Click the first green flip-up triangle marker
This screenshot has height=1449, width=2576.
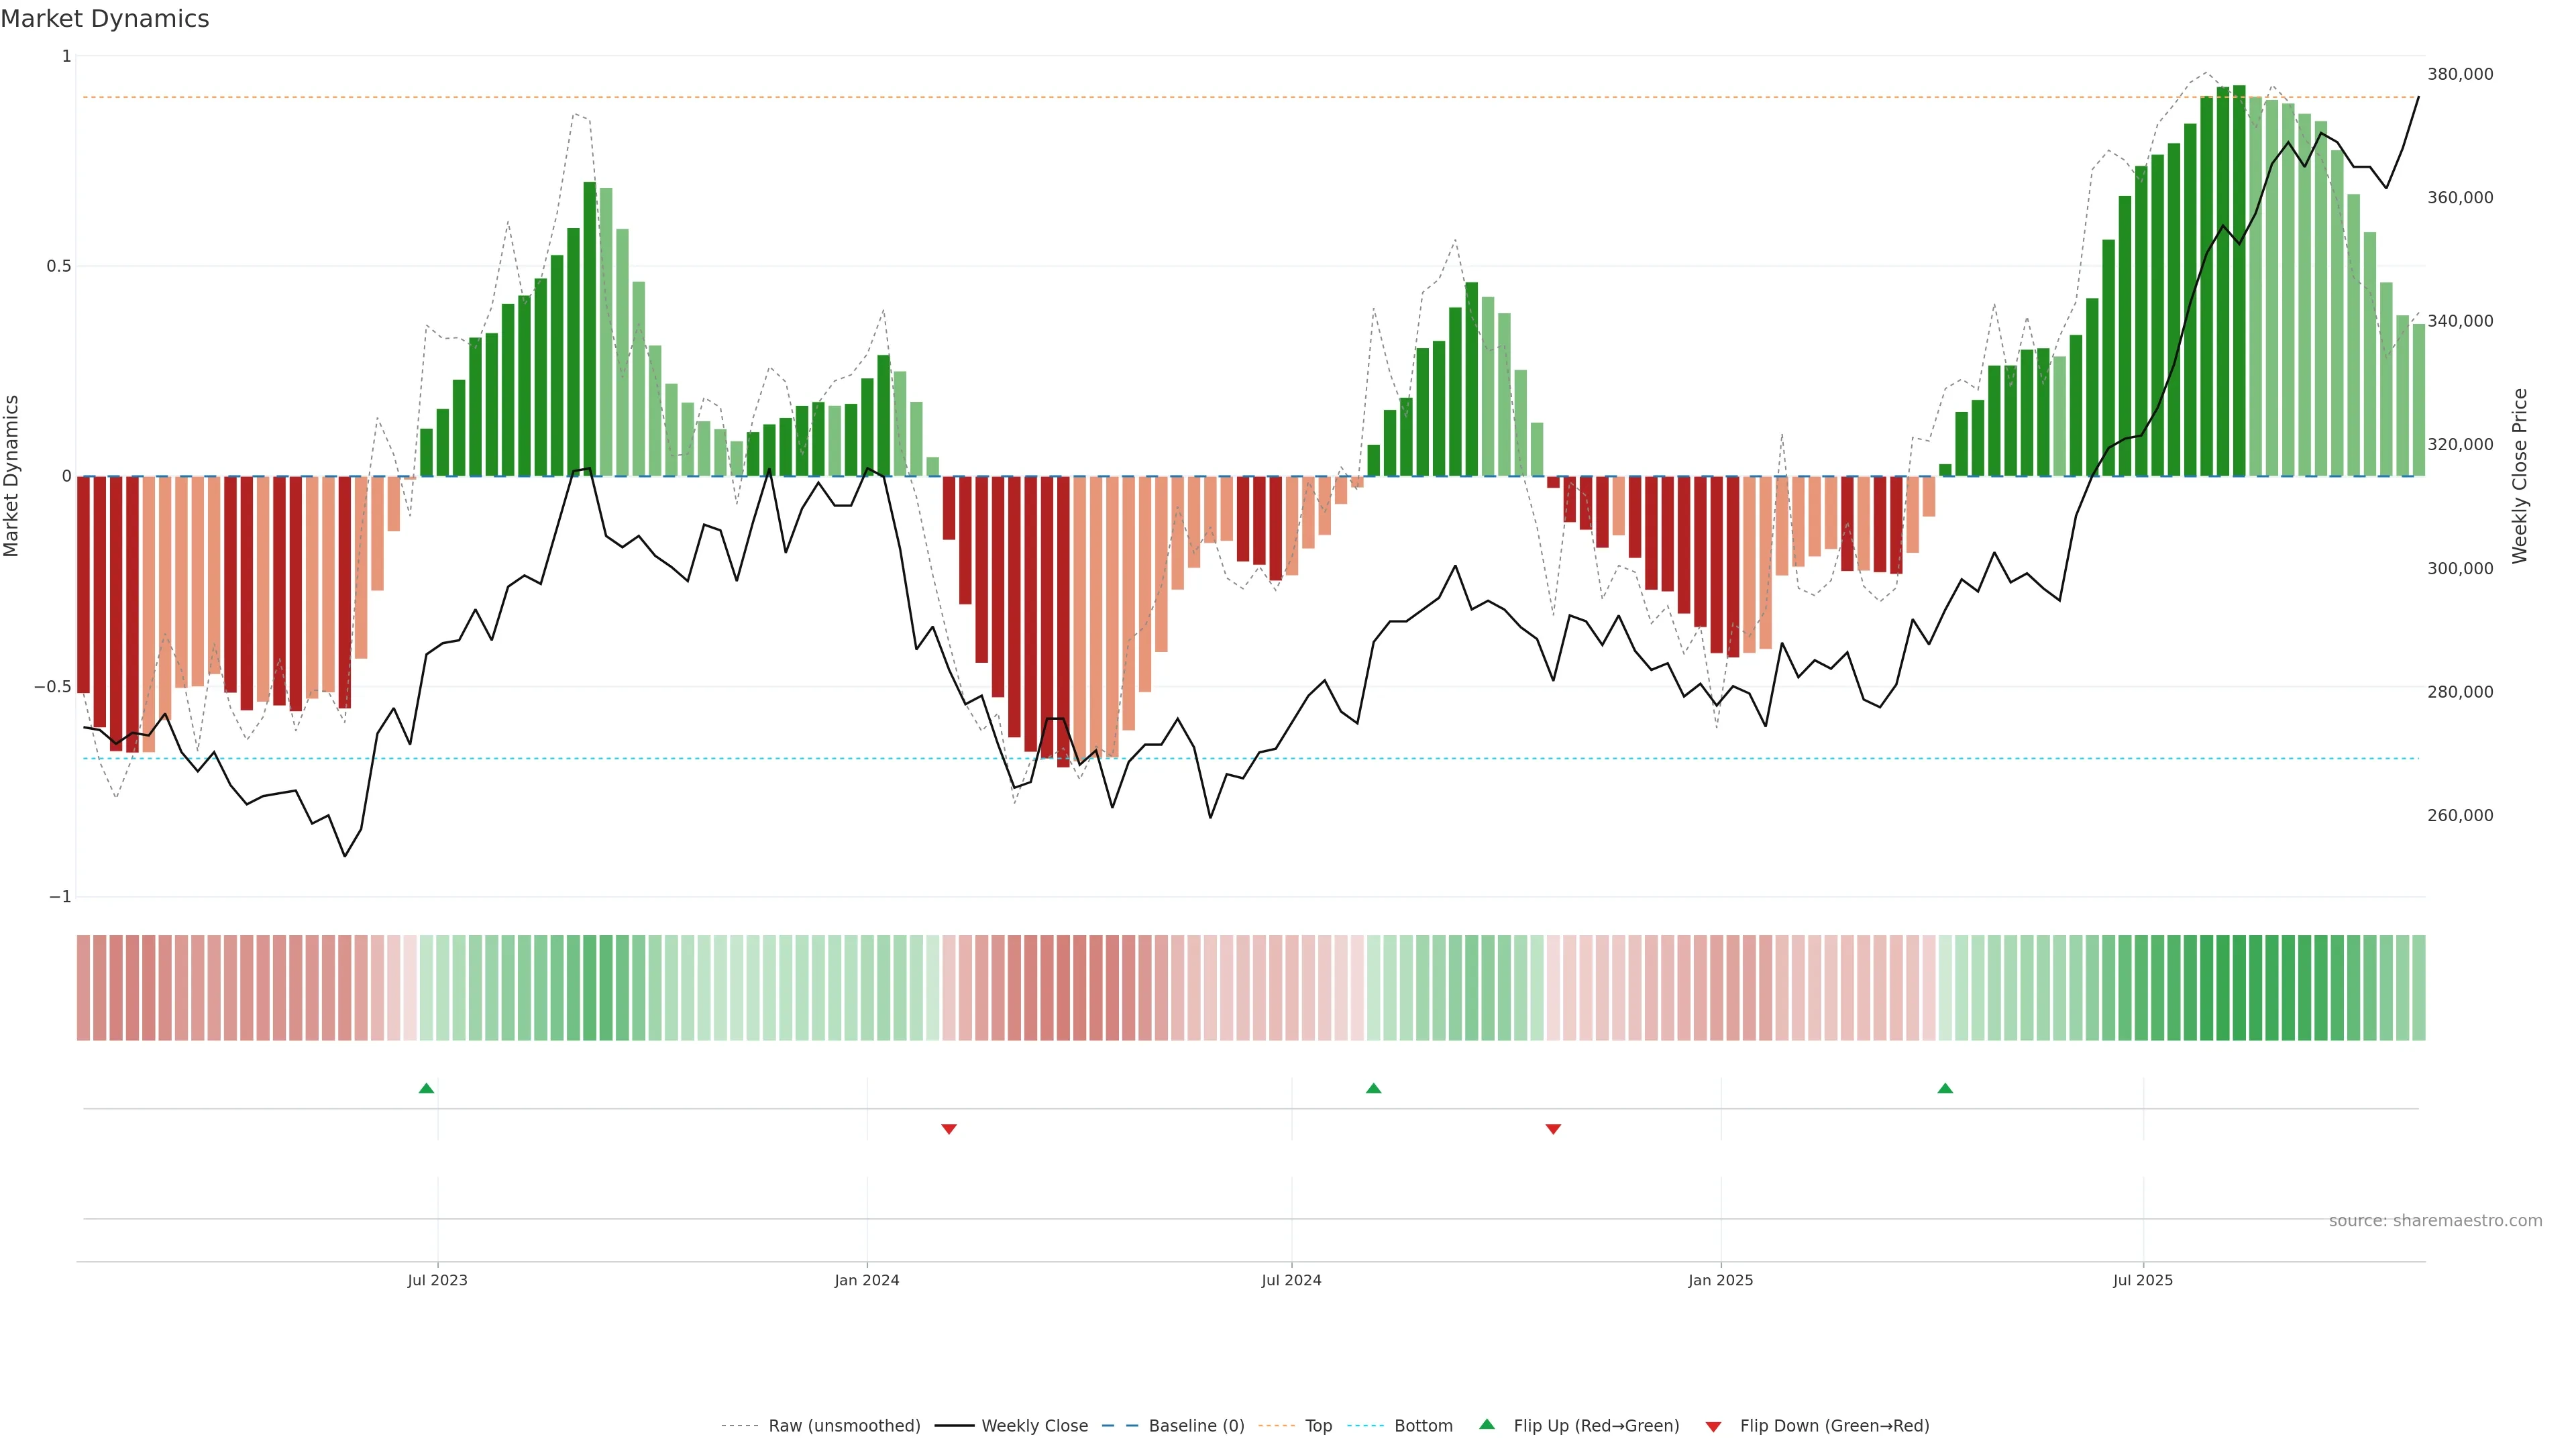click(426, 1088)
